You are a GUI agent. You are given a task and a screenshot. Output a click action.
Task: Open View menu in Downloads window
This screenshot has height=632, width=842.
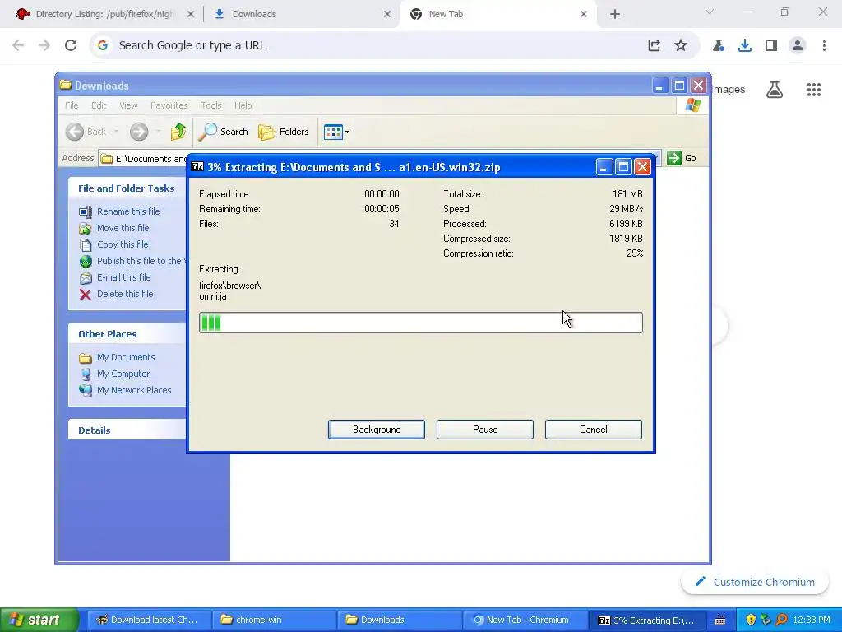[x=128, y=105]
